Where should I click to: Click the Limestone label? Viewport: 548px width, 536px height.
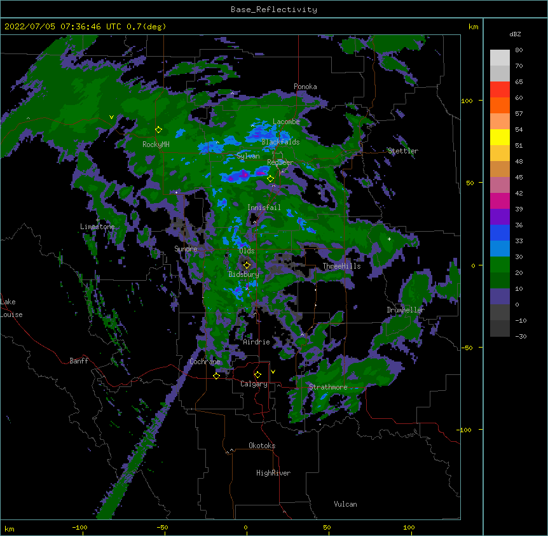(x=97, y=227)
